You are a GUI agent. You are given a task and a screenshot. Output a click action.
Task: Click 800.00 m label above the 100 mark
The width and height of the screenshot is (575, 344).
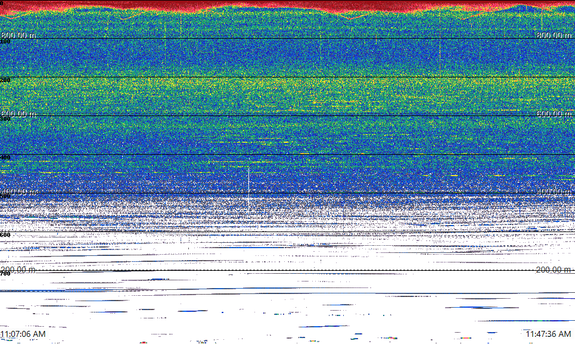[x=18, y=35]
